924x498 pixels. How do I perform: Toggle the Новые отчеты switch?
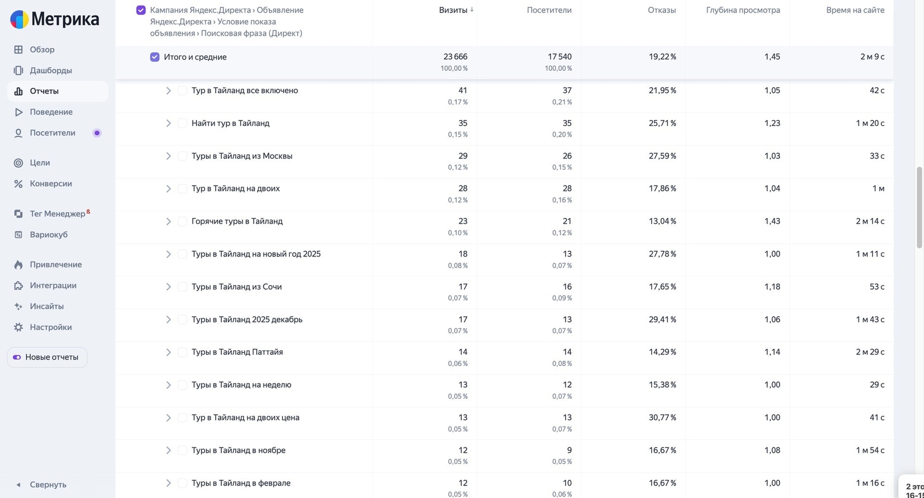pyautogui.click(x=17, y=357)
